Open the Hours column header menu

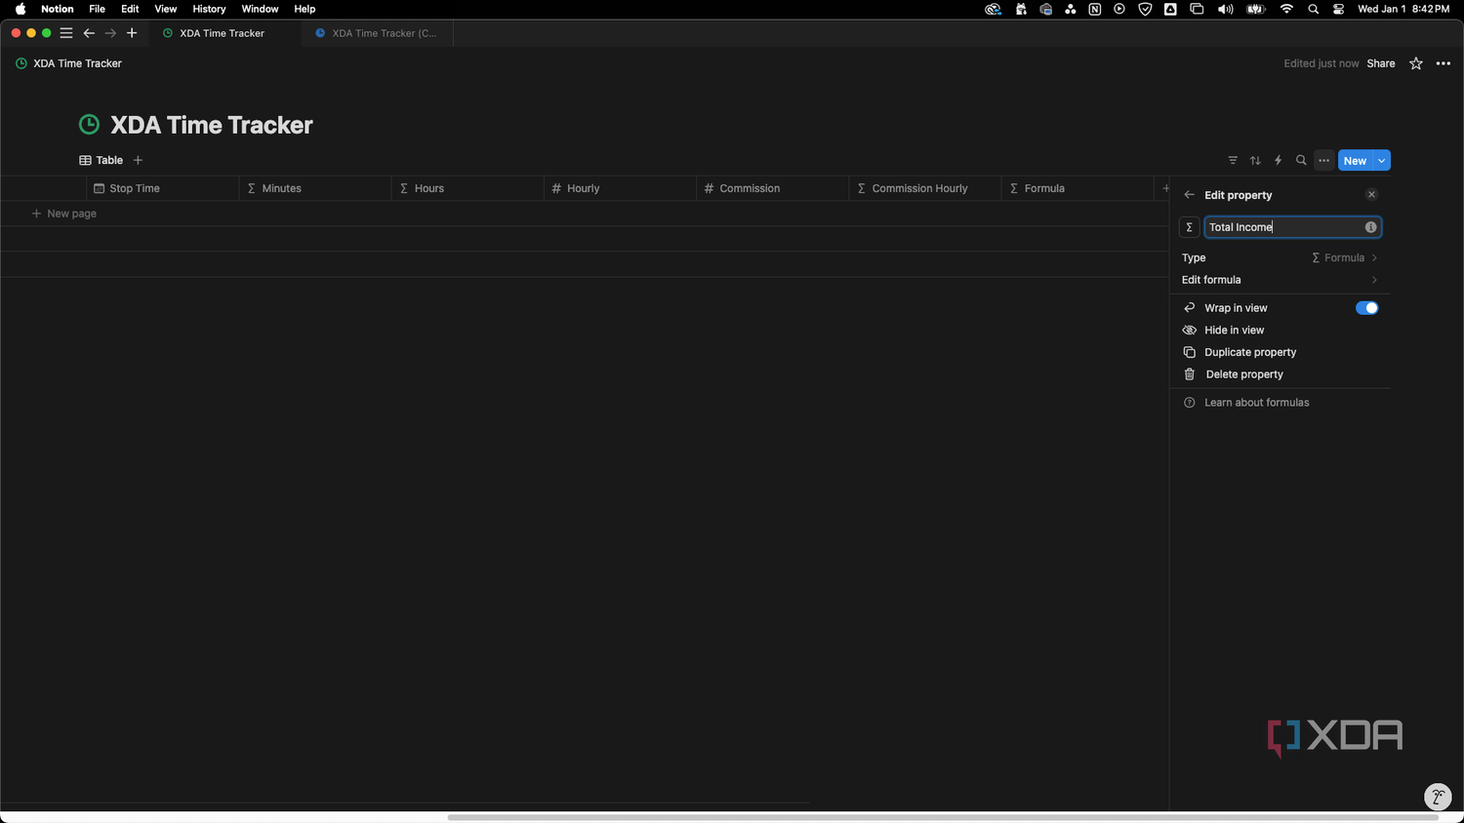468,188
